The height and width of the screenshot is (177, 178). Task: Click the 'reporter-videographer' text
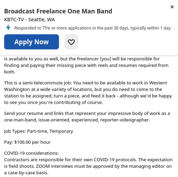click(x=125, y=120)
